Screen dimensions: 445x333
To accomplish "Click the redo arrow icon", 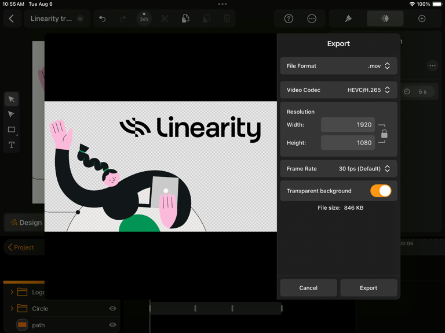I will [123, 18].
